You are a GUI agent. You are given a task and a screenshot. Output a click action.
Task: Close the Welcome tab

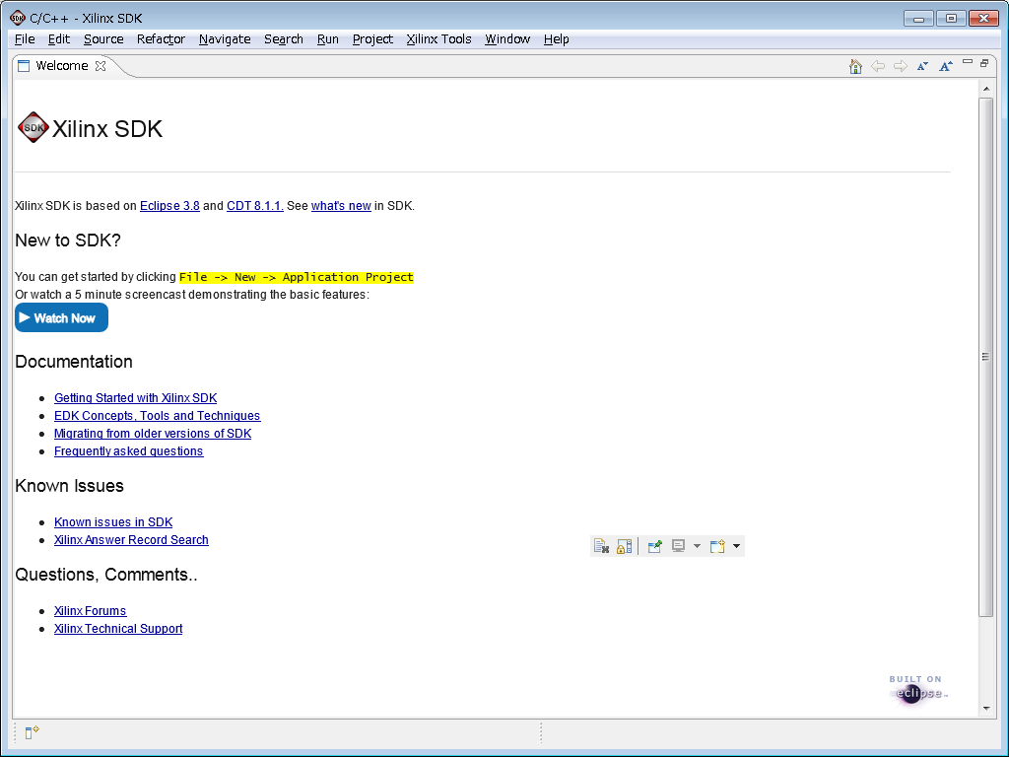coord(100,66)
